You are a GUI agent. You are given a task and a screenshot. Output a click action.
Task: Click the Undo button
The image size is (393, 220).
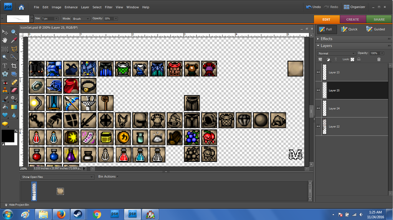(x=313, y=7)
